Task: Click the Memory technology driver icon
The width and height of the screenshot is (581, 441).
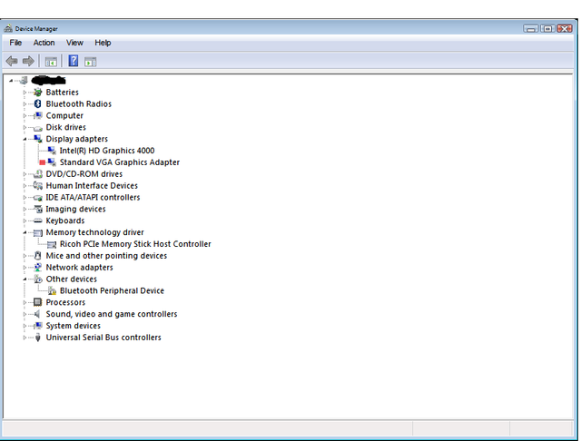Action: [38, 233]
